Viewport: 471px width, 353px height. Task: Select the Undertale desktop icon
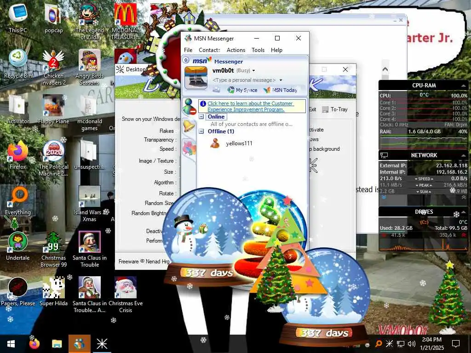point(18,246)
